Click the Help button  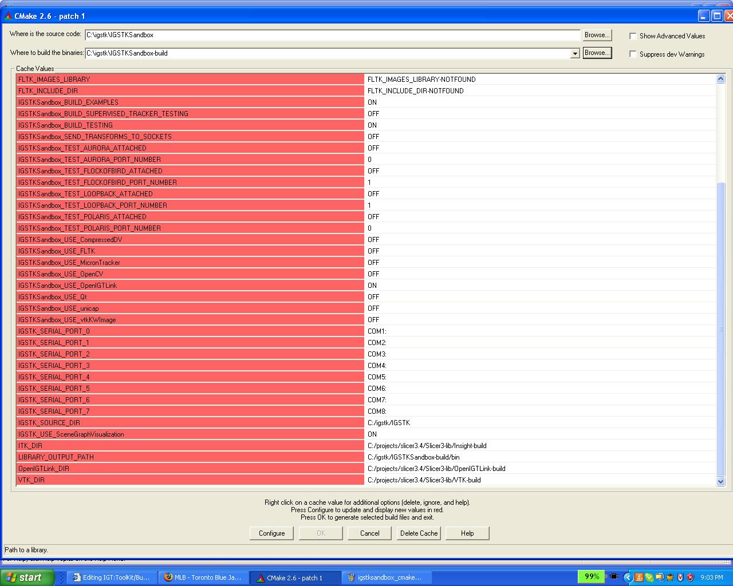coord(467,533)
